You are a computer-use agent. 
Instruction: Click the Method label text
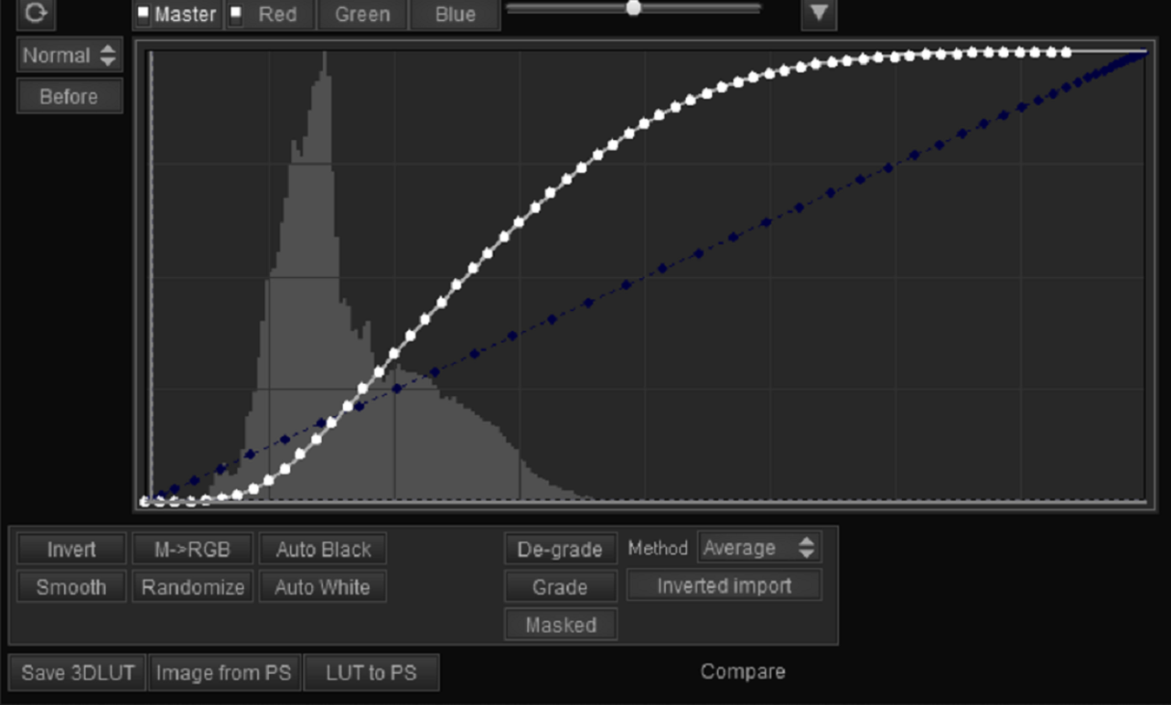click(658, 549)
